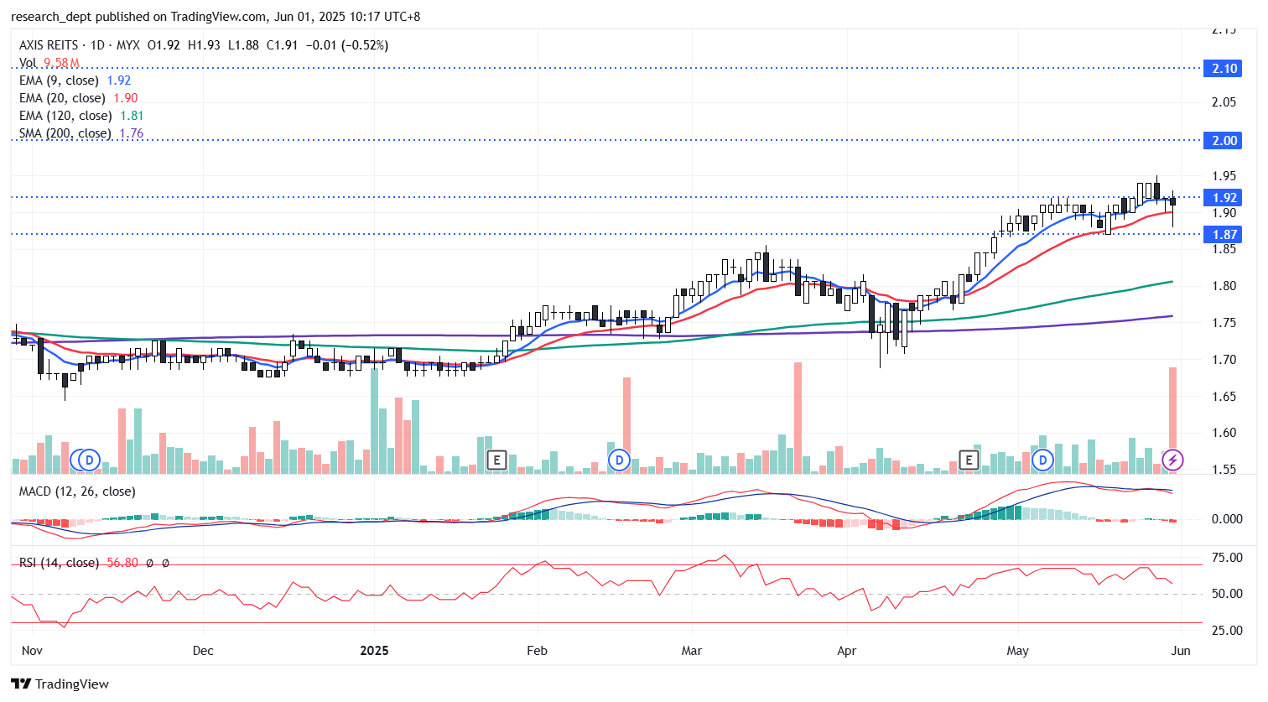Click the Feb label on time axis
1268x702 pixels.
coord(537,651)
